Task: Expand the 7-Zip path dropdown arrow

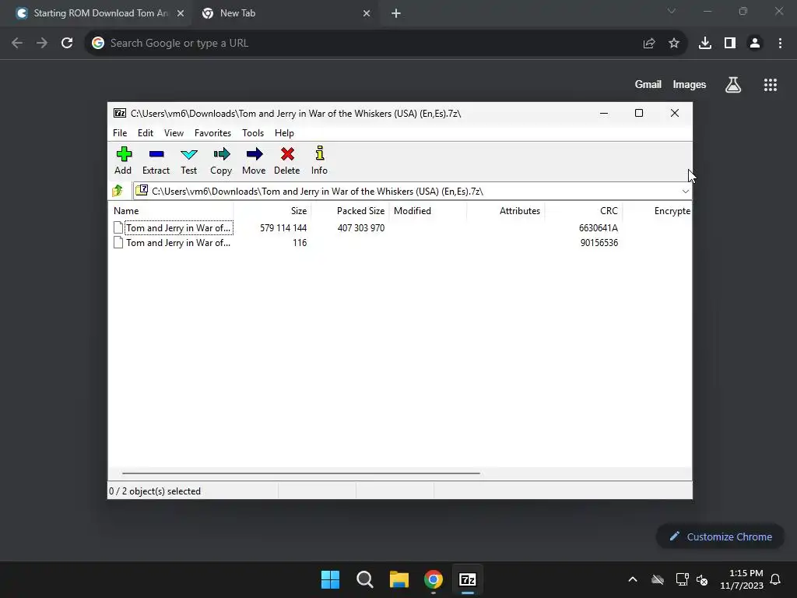Action: click(x=685, y=192)
